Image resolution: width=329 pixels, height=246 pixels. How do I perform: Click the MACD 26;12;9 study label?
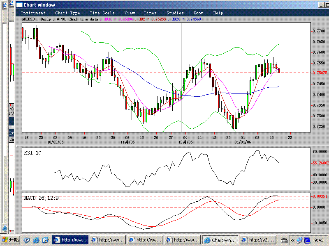[42, 198]
